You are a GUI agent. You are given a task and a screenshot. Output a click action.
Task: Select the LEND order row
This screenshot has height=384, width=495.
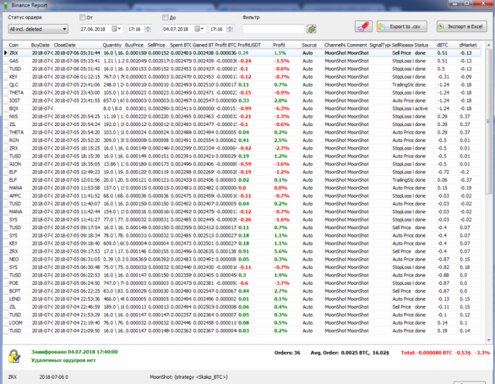coord(242,299)
